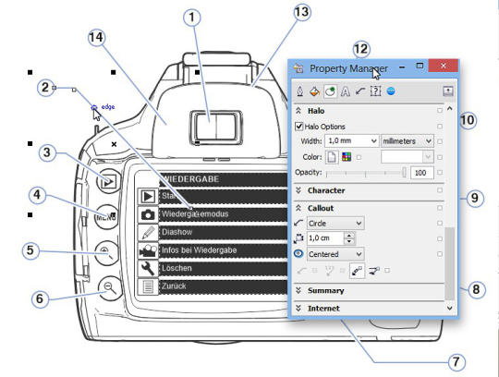Open the question-mark frame Summary tab icon
Screen dimensions: 499x377
(375, 91)
